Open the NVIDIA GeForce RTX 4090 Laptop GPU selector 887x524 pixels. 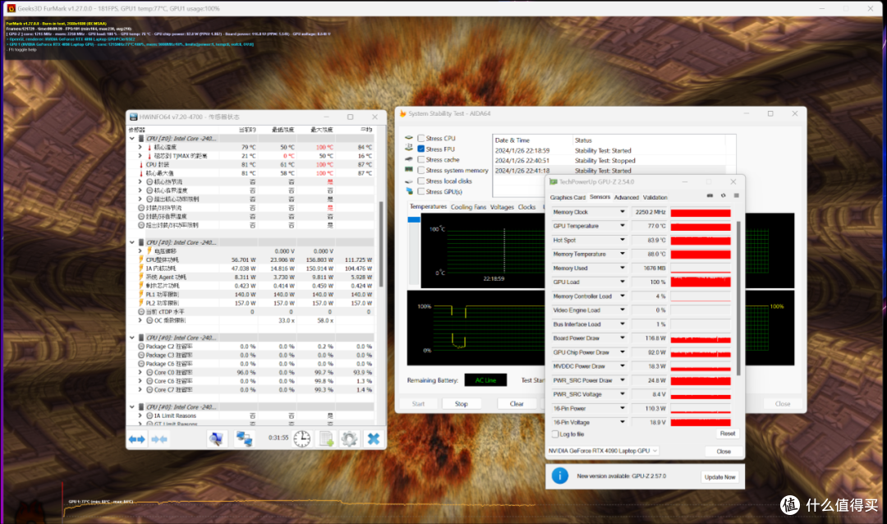coord(603,451)
